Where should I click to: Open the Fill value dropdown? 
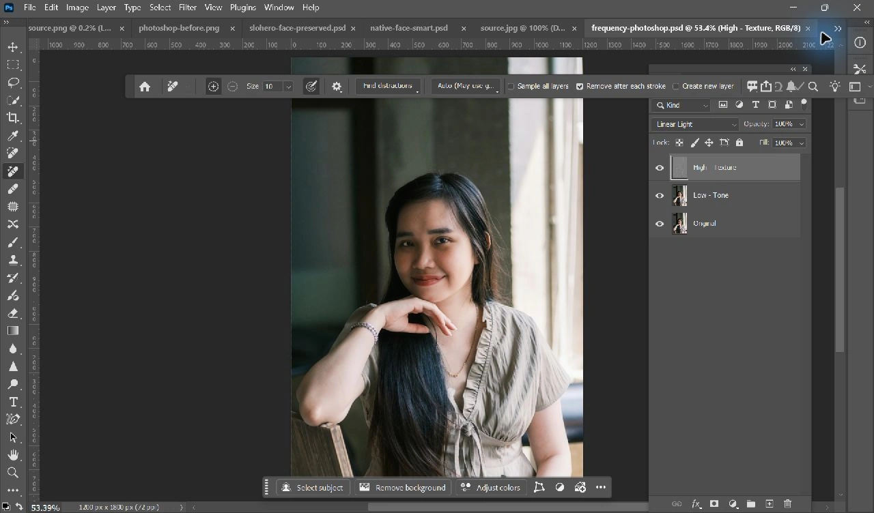coord(802,143)
